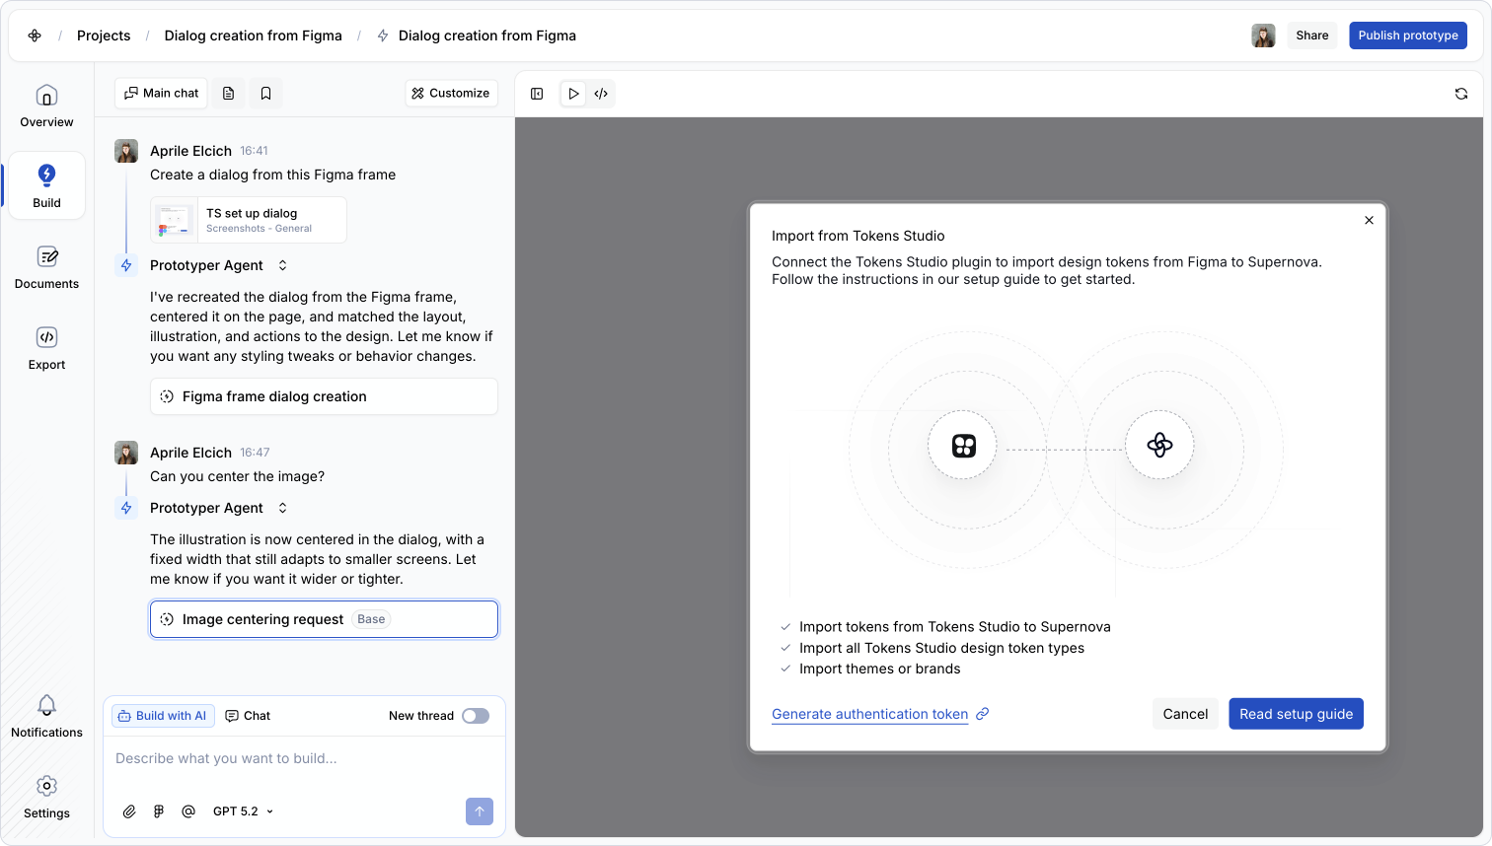
Task: Open the bookmarks icon tab
Action: click(265, 93)
